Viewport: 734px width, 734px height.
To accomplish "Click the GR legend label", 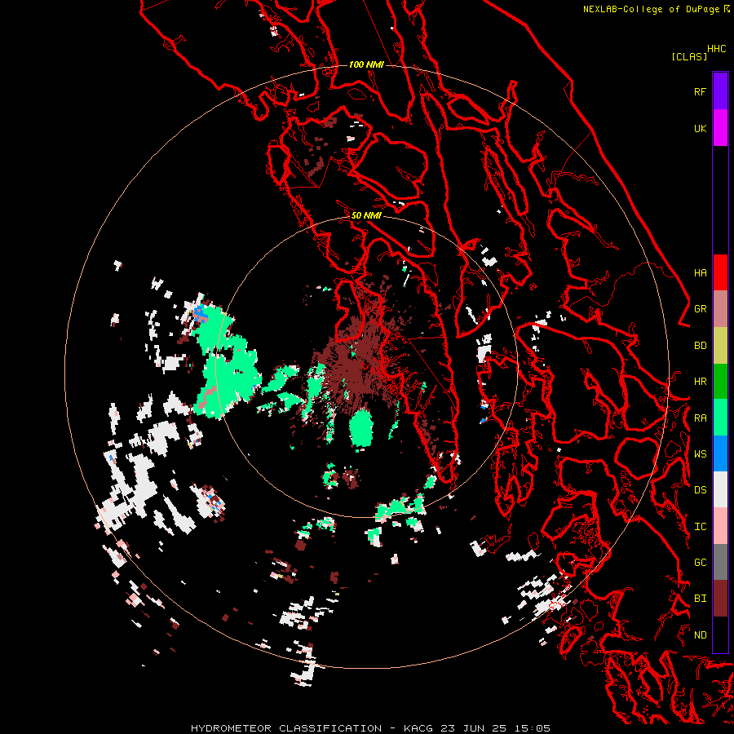I will point(700,309).
